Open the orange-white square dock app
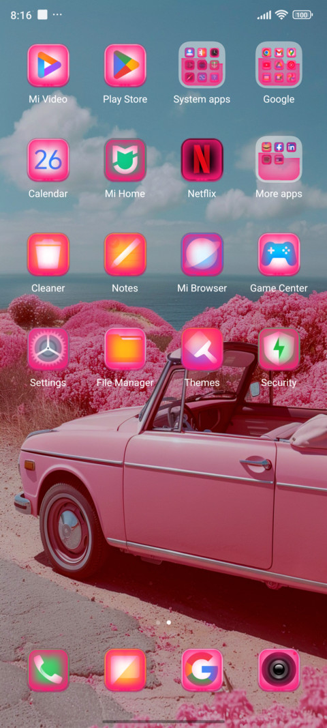 pyautogui.click(x=125, y=670)
